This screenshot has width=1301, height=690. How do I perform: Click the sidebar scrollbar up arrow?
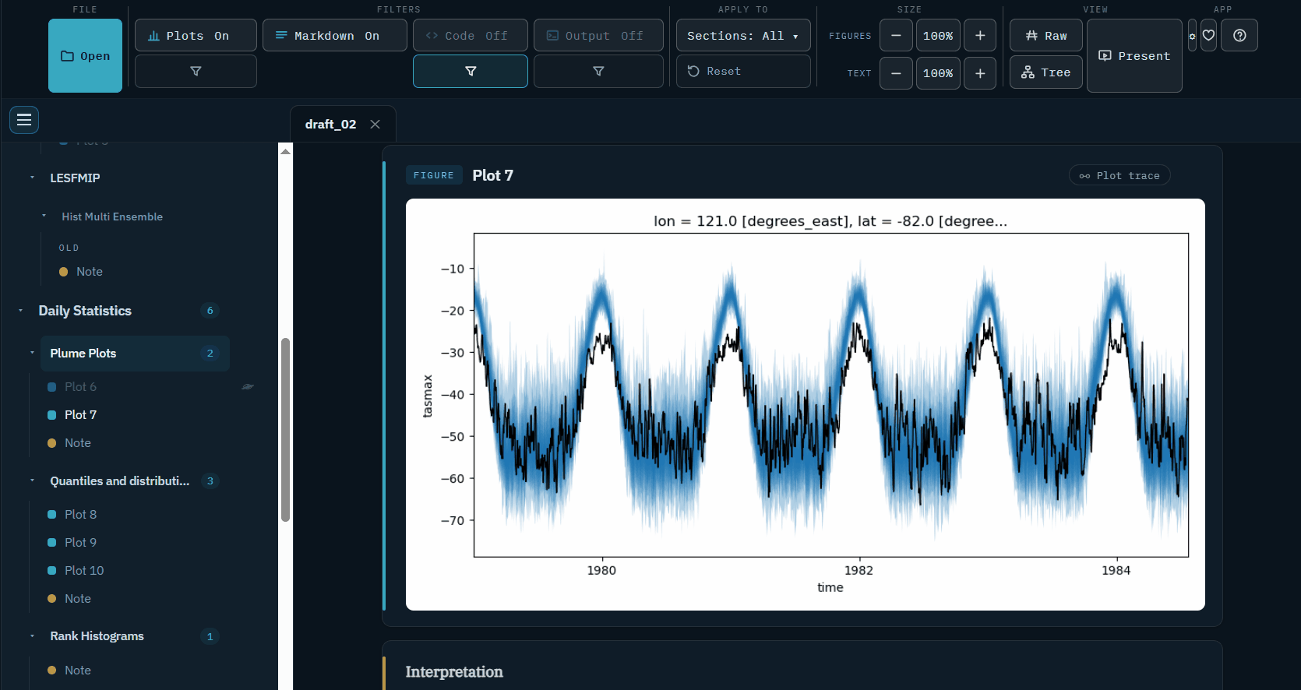click(x=286, y=151)
